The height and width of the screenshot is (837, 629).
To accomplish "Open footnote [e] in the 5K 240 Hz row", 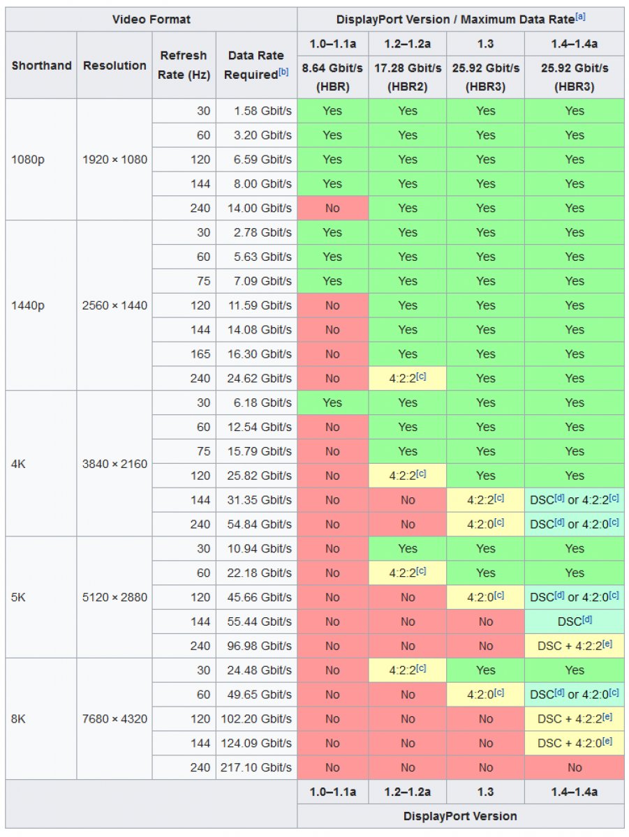I will (x=607, y=643).
